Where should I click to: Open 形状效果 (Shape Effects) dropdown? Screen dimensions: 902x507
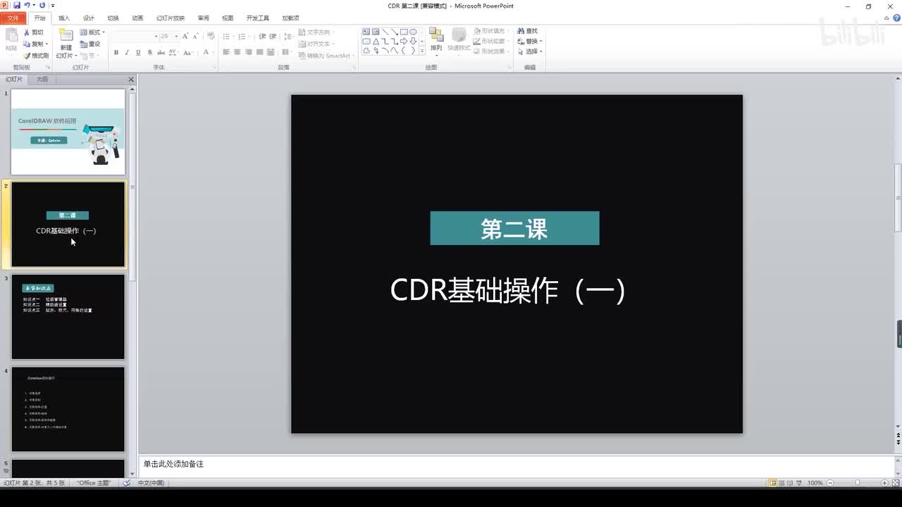click(x=493, y=51)
